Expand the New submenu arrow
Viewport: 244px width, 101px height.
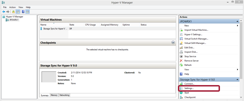coord(238,26)
